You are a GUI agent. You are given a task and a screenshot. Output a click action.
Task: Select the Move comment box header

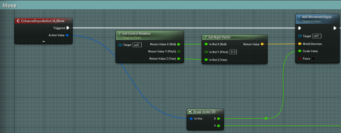(x=170, y=6)
